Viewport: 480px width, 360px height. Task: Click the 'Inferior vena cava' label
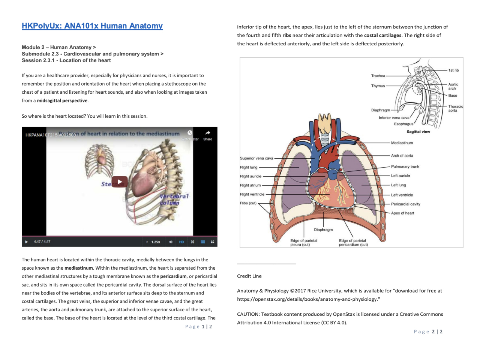(394, 118)
